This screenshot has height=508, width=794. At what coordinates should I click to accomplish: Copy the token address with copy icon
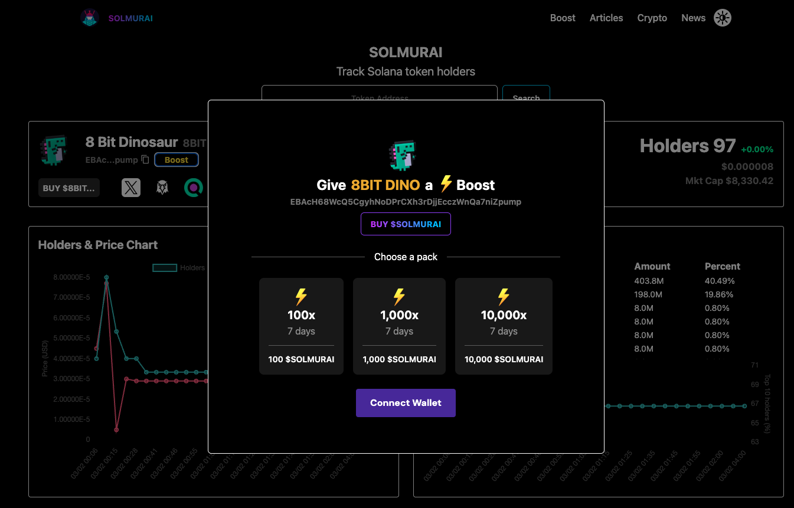[145, 160]
